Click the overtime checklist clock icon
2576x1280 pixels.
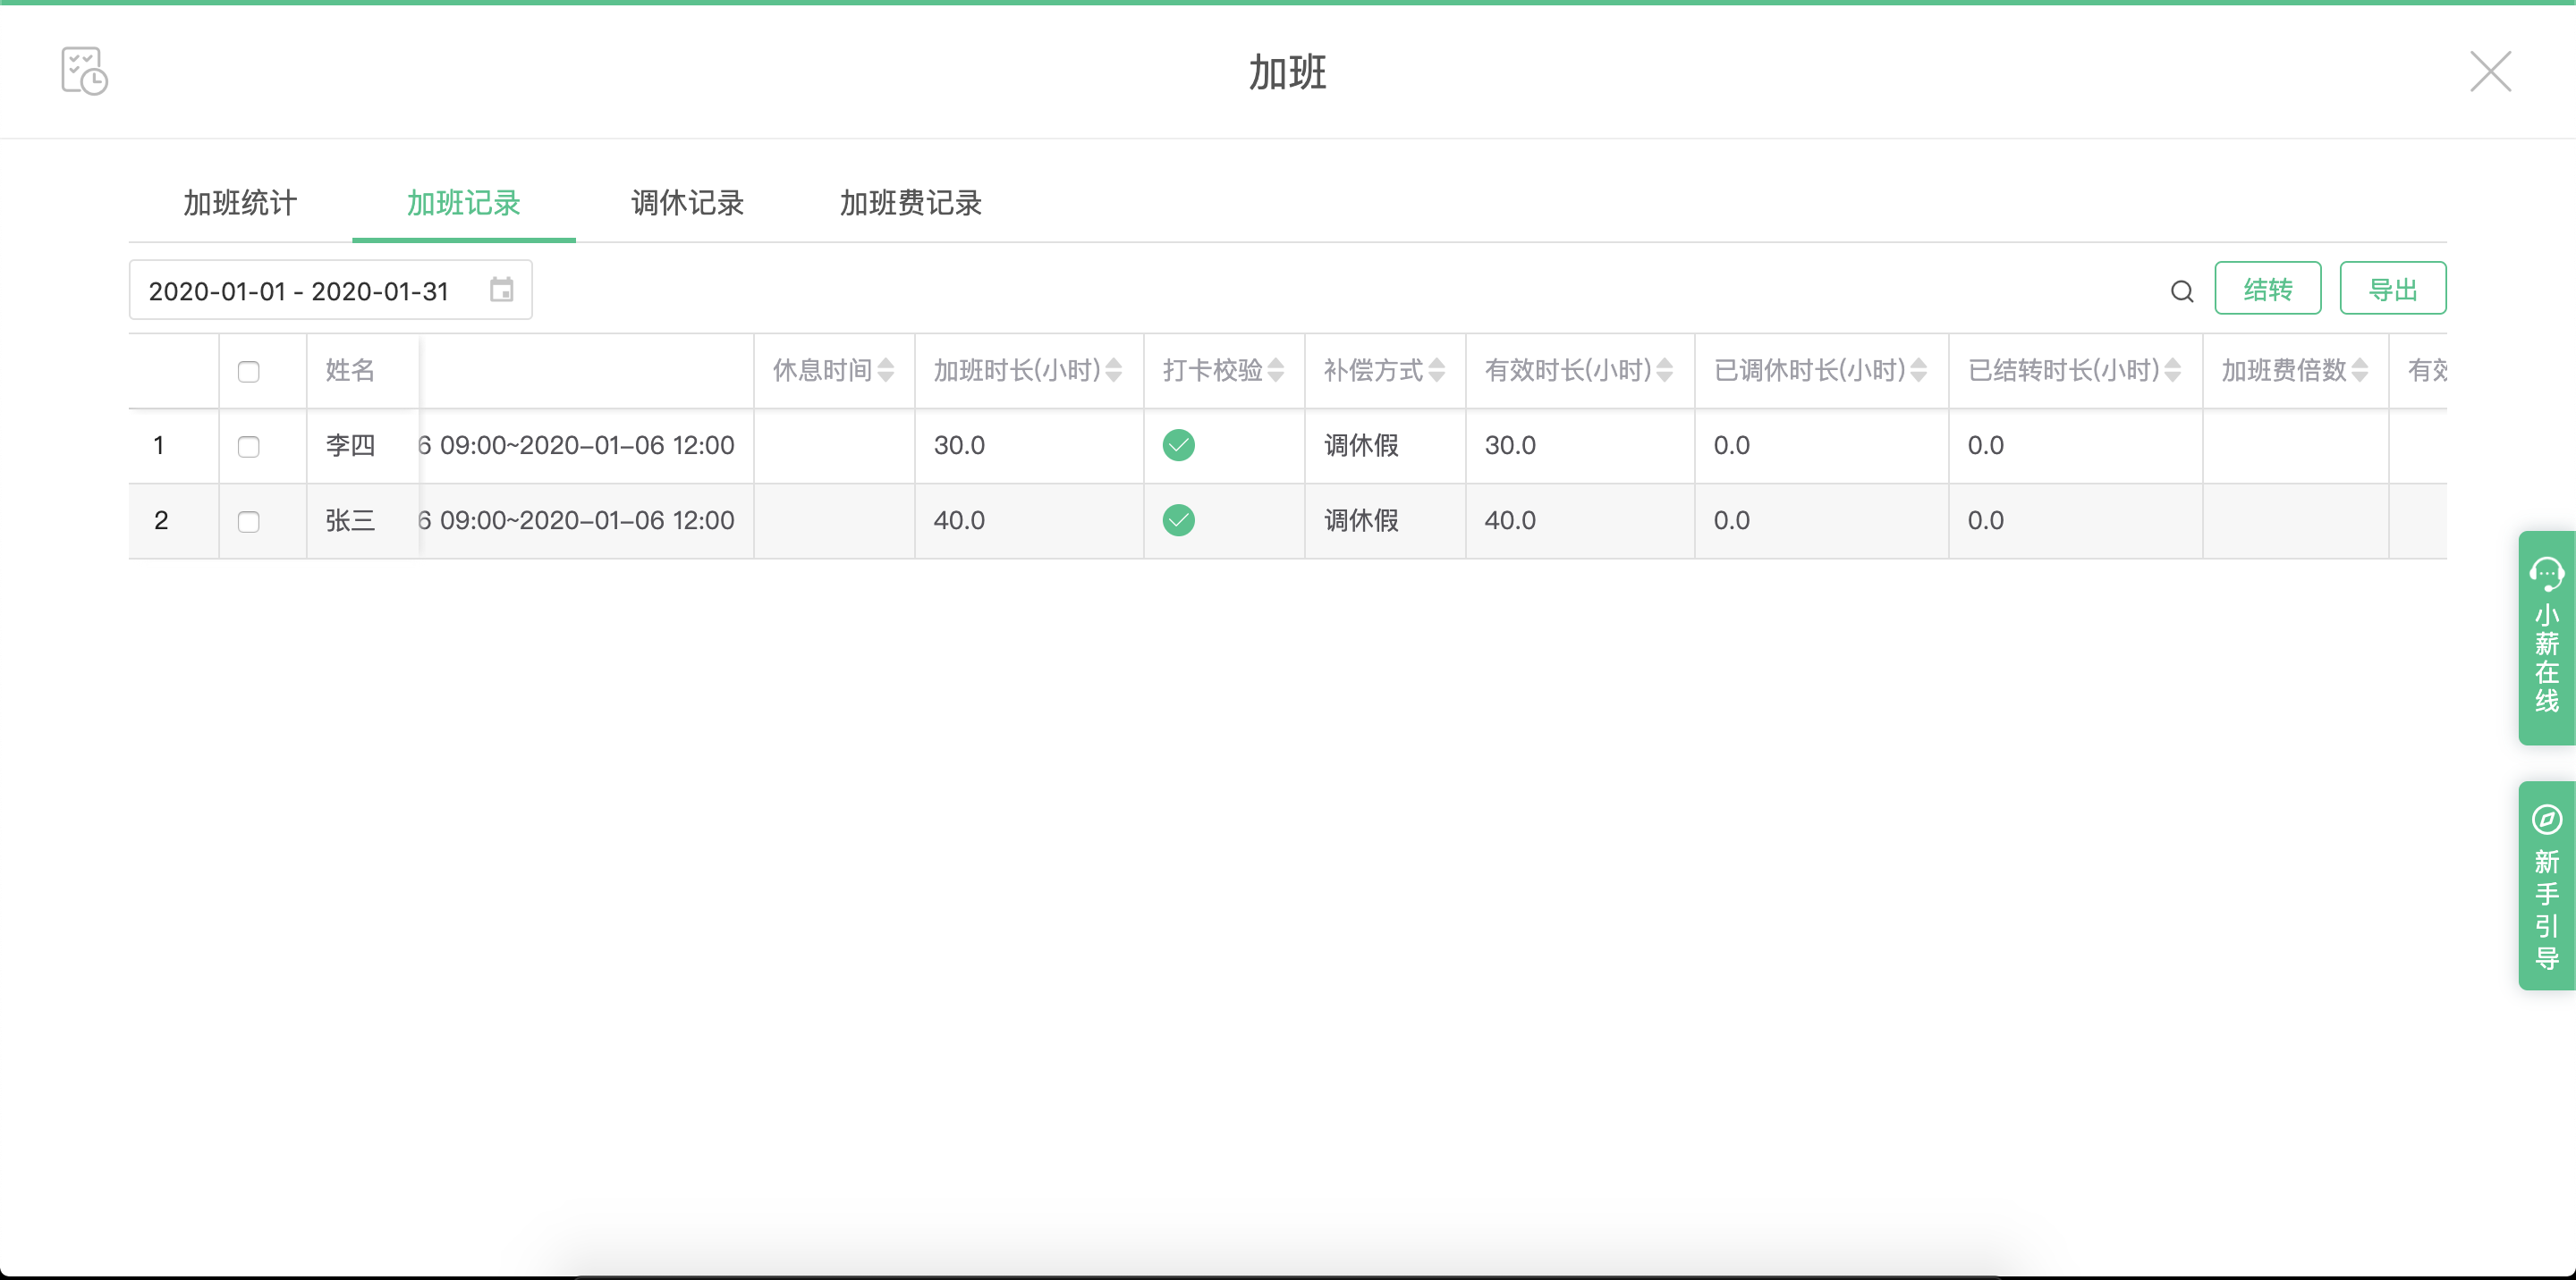pyautogui.click(x=84, y=71)
